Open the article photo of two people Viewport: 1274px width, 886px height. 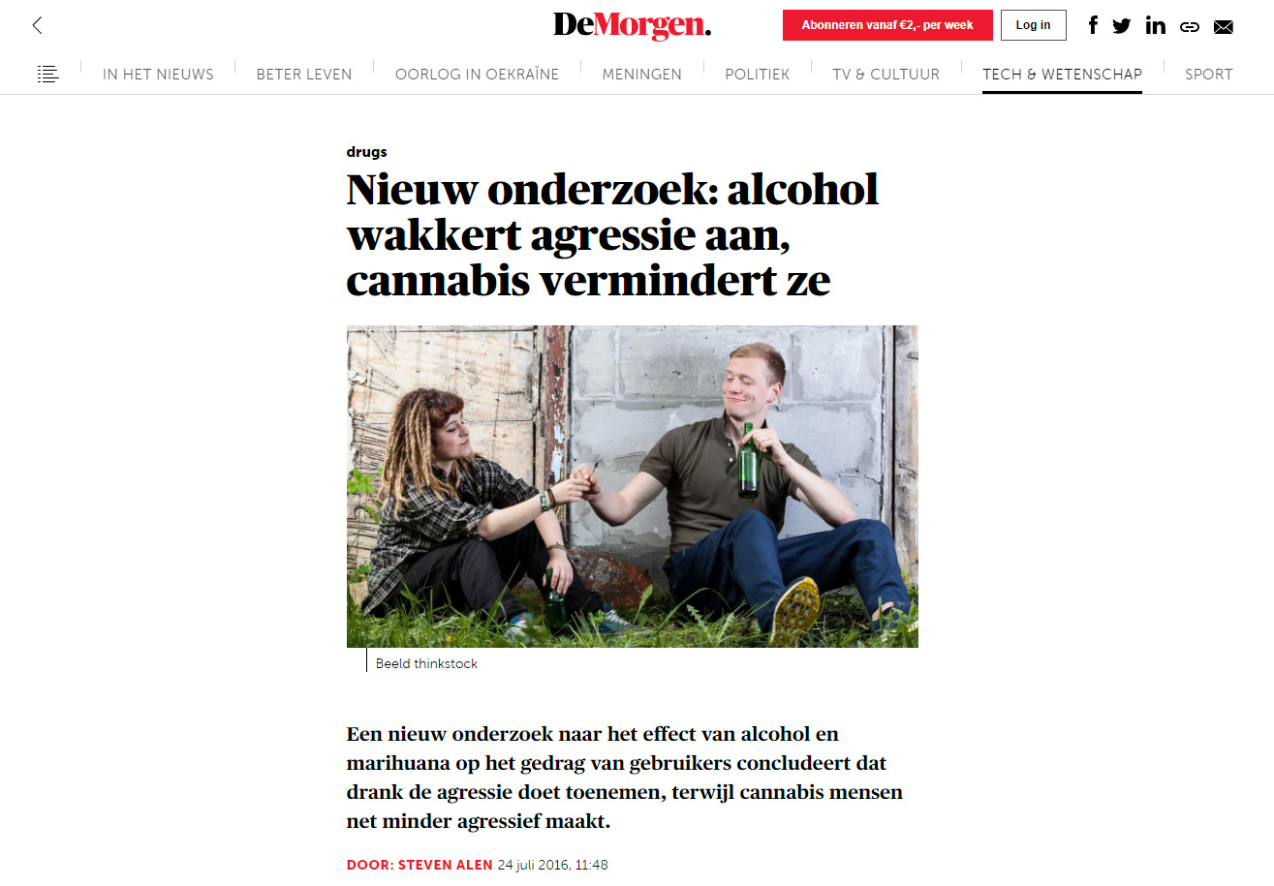632,486
